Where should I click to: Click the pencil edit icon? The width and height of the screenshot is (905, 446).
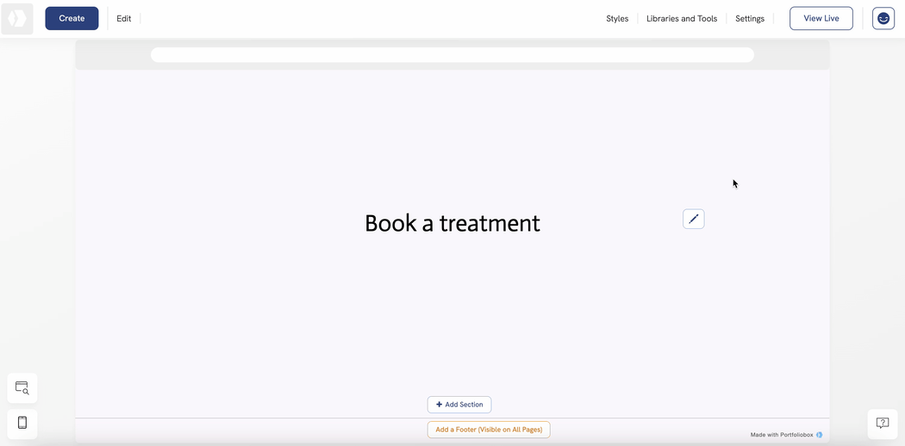pyautogui.click(x=693, y=220)
